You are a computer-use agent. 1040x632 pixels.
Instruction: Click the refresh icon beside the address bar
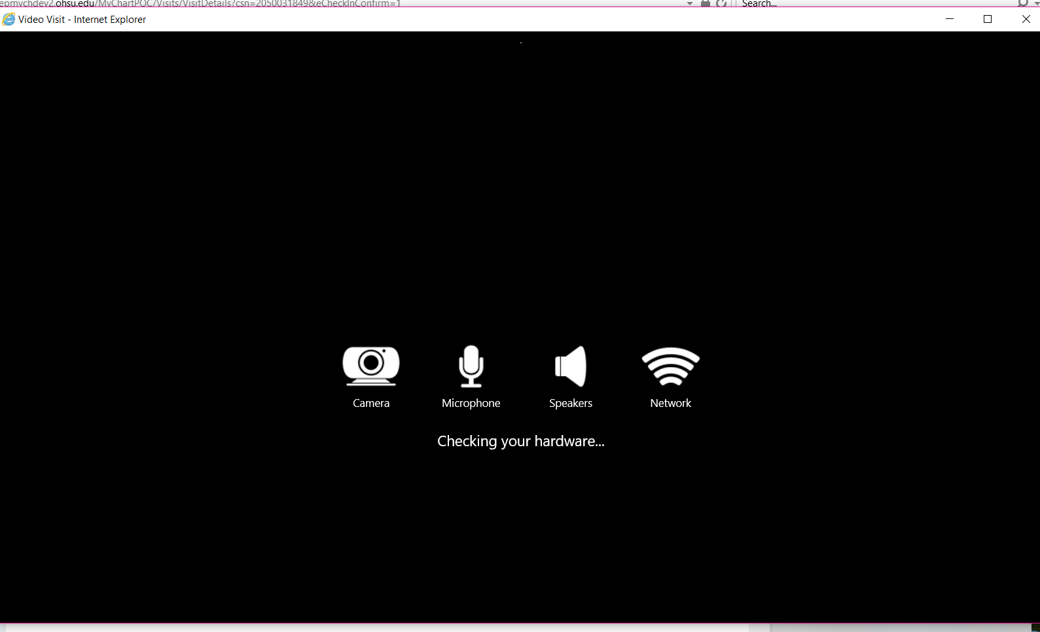tap(721, 3)
